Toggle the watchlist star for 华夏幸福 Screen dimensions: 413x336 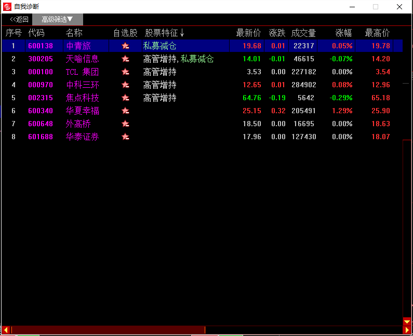click(x=125, y=111)
